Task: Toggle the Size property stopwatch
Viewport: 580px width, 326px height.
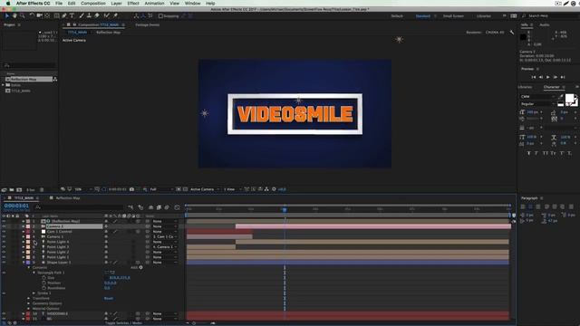Action: pos(44,278)
